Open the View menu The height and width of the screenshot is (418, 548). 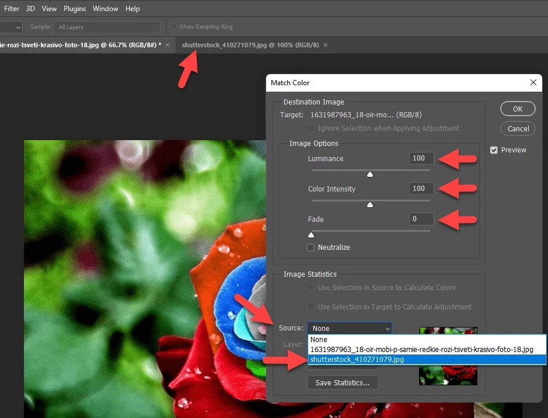click(49, 9)
